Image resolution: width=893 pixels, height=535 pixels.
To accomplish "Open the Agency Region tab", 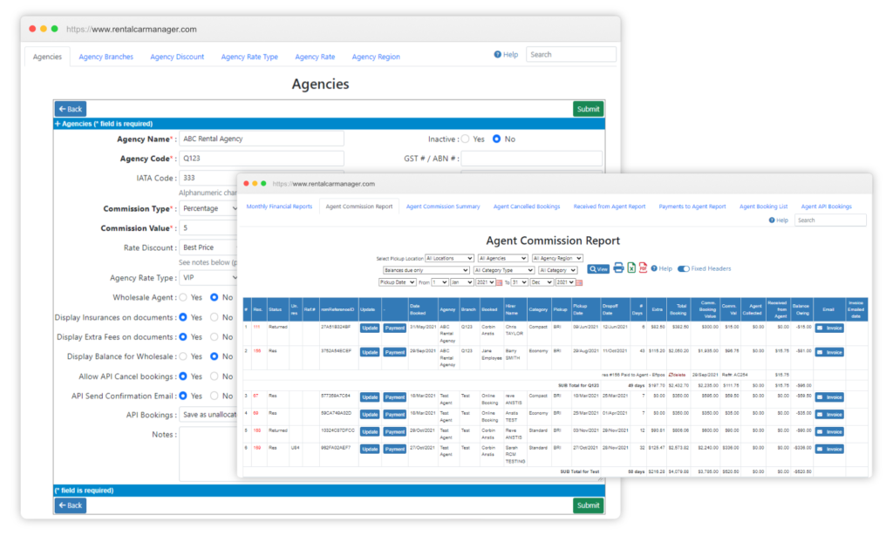I will click(376, 57).
